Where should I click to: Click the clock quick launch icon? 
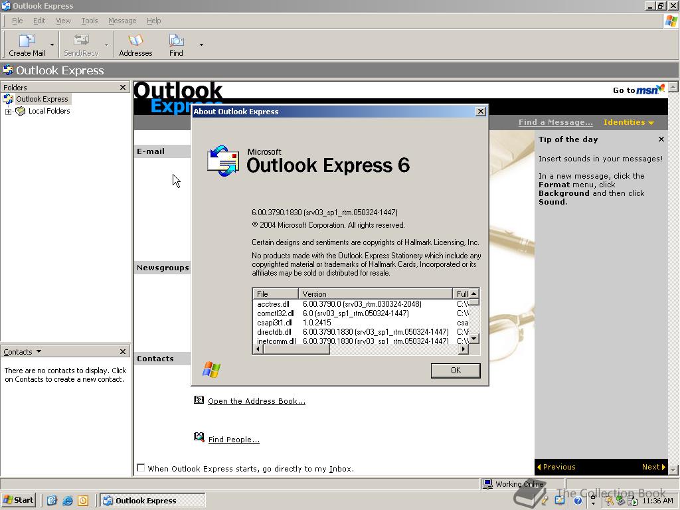(x=83, y=501)
